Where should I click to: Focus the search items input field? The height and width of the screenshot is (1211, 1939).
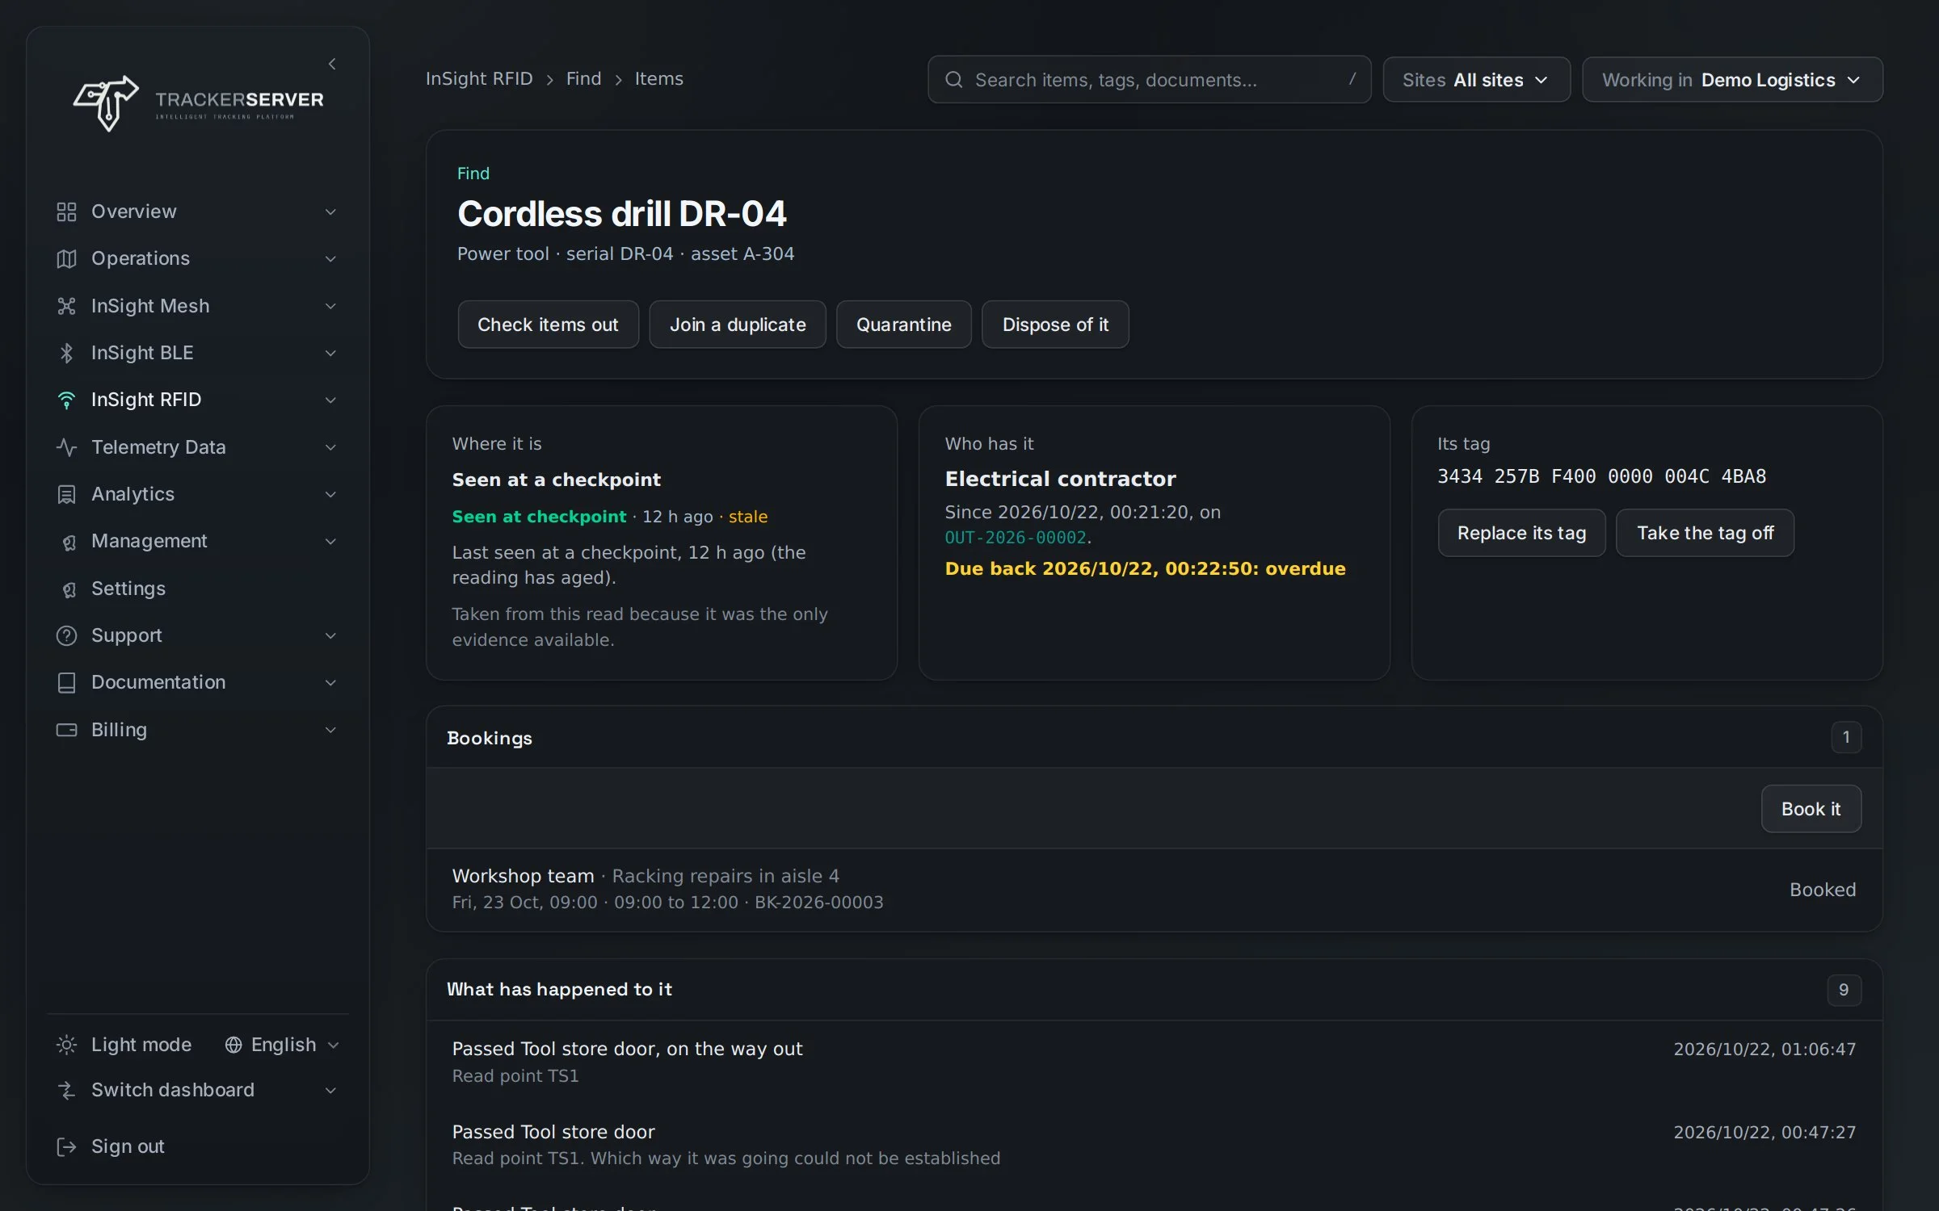click(x=1149, y=79)
